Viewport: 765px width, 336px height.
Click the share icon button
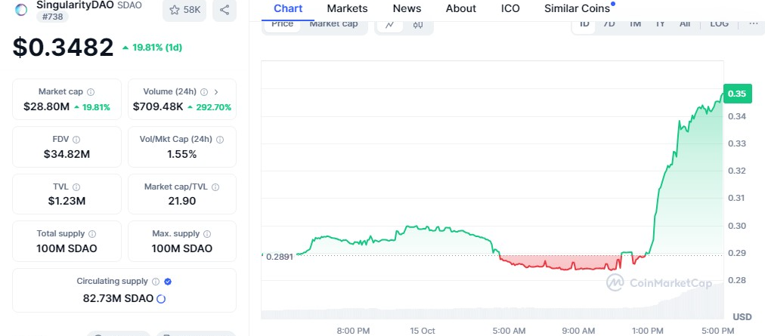tap(224, 10)
